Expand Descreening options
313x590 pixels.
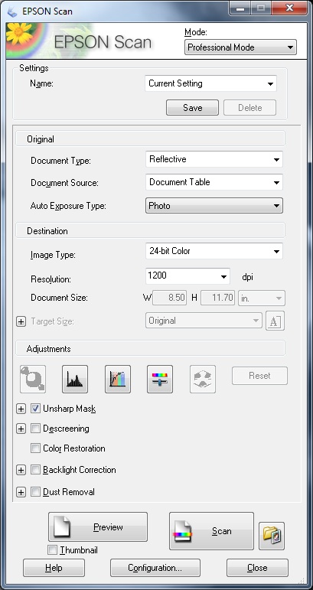point(21,429)
